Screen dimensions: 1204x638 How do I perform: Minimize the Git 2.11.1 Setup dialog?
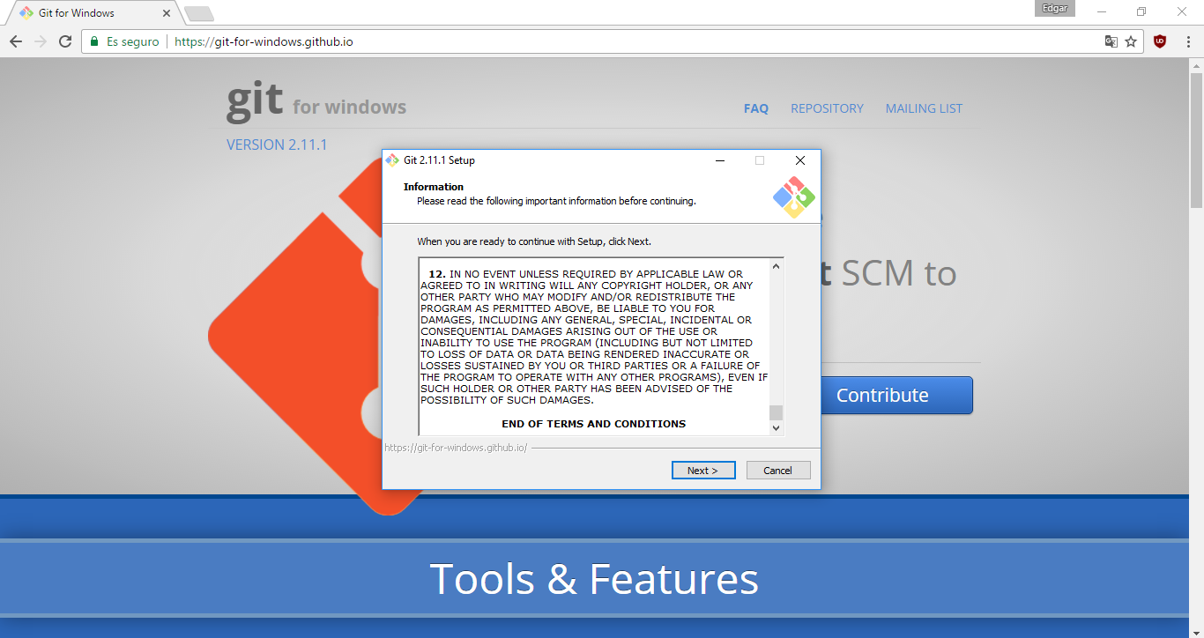point(720,160)
